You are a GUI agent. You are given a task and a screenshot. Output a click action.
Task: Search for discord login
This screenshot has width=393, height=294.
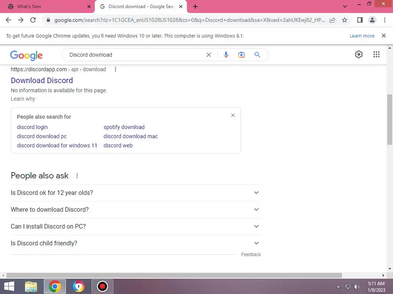tap(32, 127)
